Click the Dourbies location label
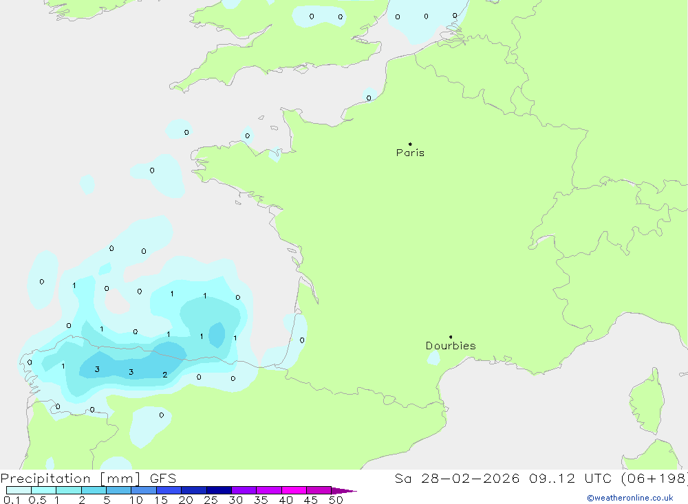Image resolution: width=688 pixels, height=504 pixels. tap(451, 346)
